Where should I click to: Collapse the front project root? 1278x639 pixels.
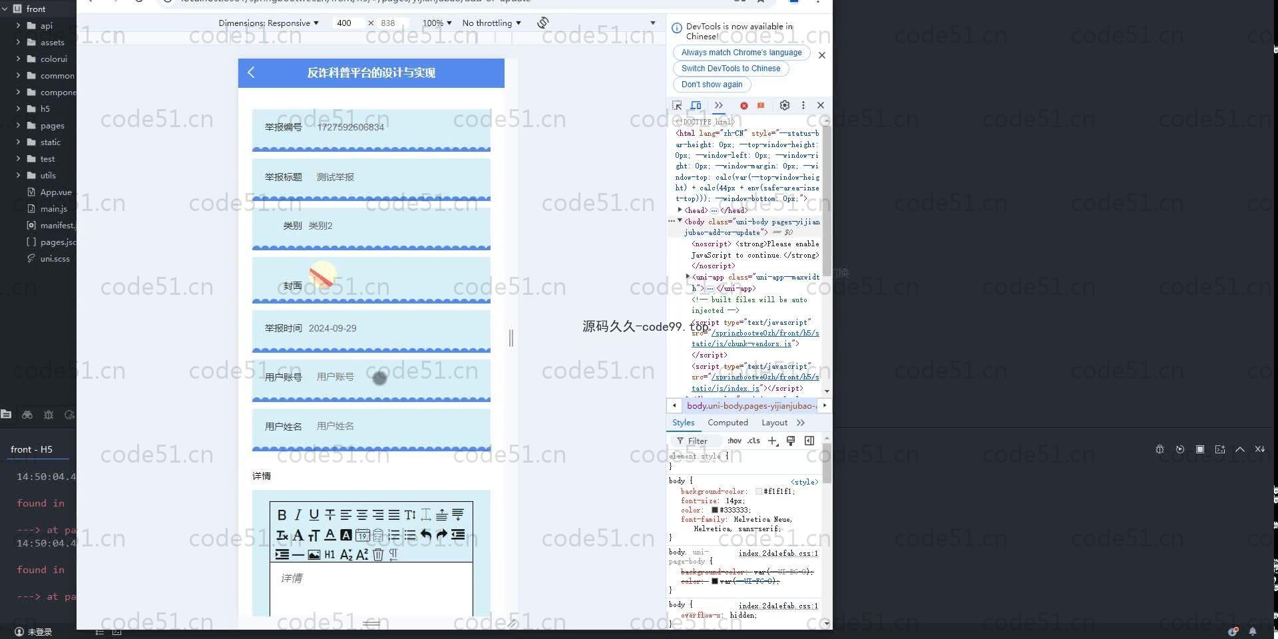pyautogui.click(x=5, y=9)
